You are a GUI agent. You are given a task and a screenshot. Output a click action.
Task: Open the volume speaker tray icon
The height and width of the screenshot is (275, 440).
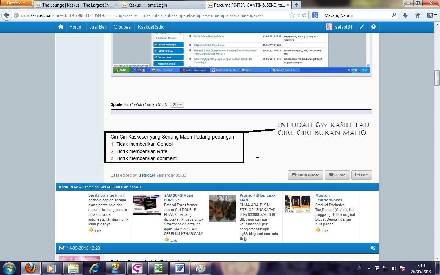point(394,268)
